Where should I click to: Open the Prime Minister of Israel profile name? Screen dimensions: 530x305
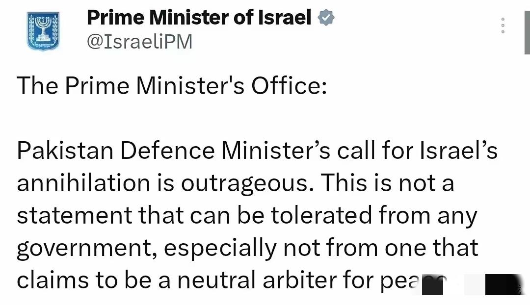click(x=199, y=19)
